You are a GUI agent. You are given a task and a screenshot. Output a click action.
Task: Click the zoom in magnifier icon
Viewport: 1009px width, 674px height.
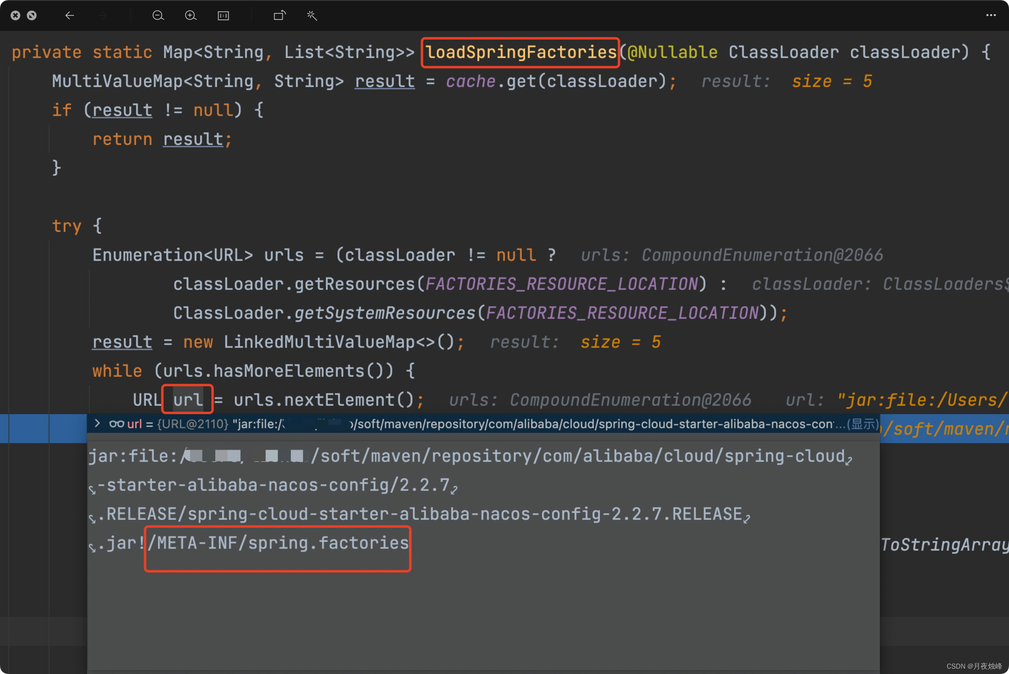(191, 16)
